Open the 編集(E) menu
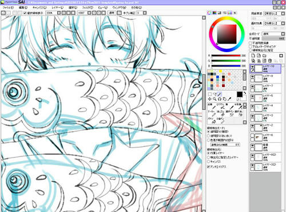286x212 pixels. 23,7
